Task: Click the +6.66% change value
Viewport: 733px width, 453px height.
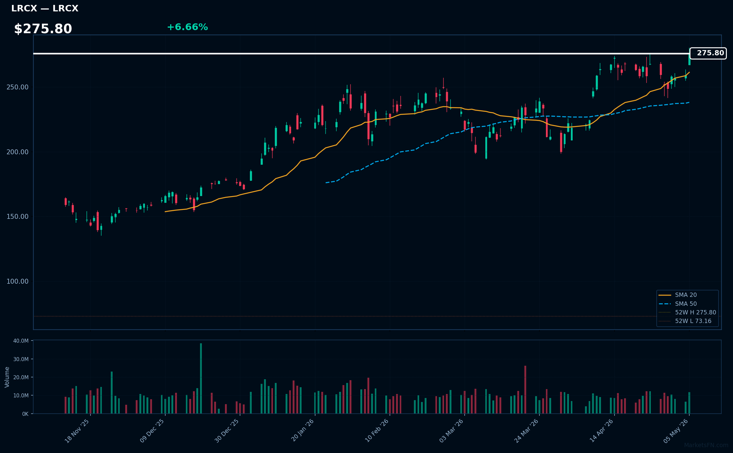Action: (x=187, y=27)
